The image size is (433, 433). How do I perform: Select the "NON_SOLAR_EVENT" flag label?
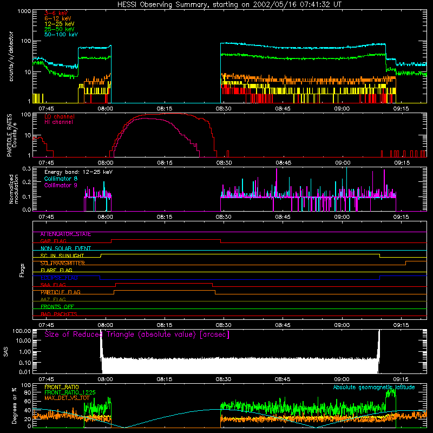pos(65,248)
